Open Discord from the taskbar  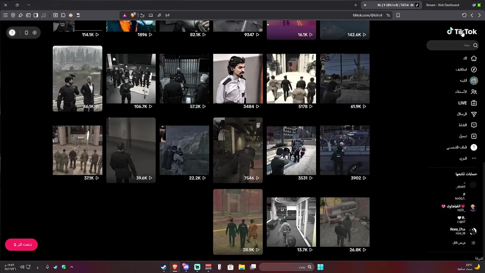[186, 267]
